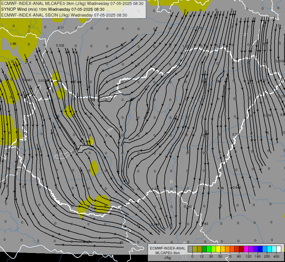285x262 pixels.
Task: Click the map value 0.349
Action: point(188,206)
